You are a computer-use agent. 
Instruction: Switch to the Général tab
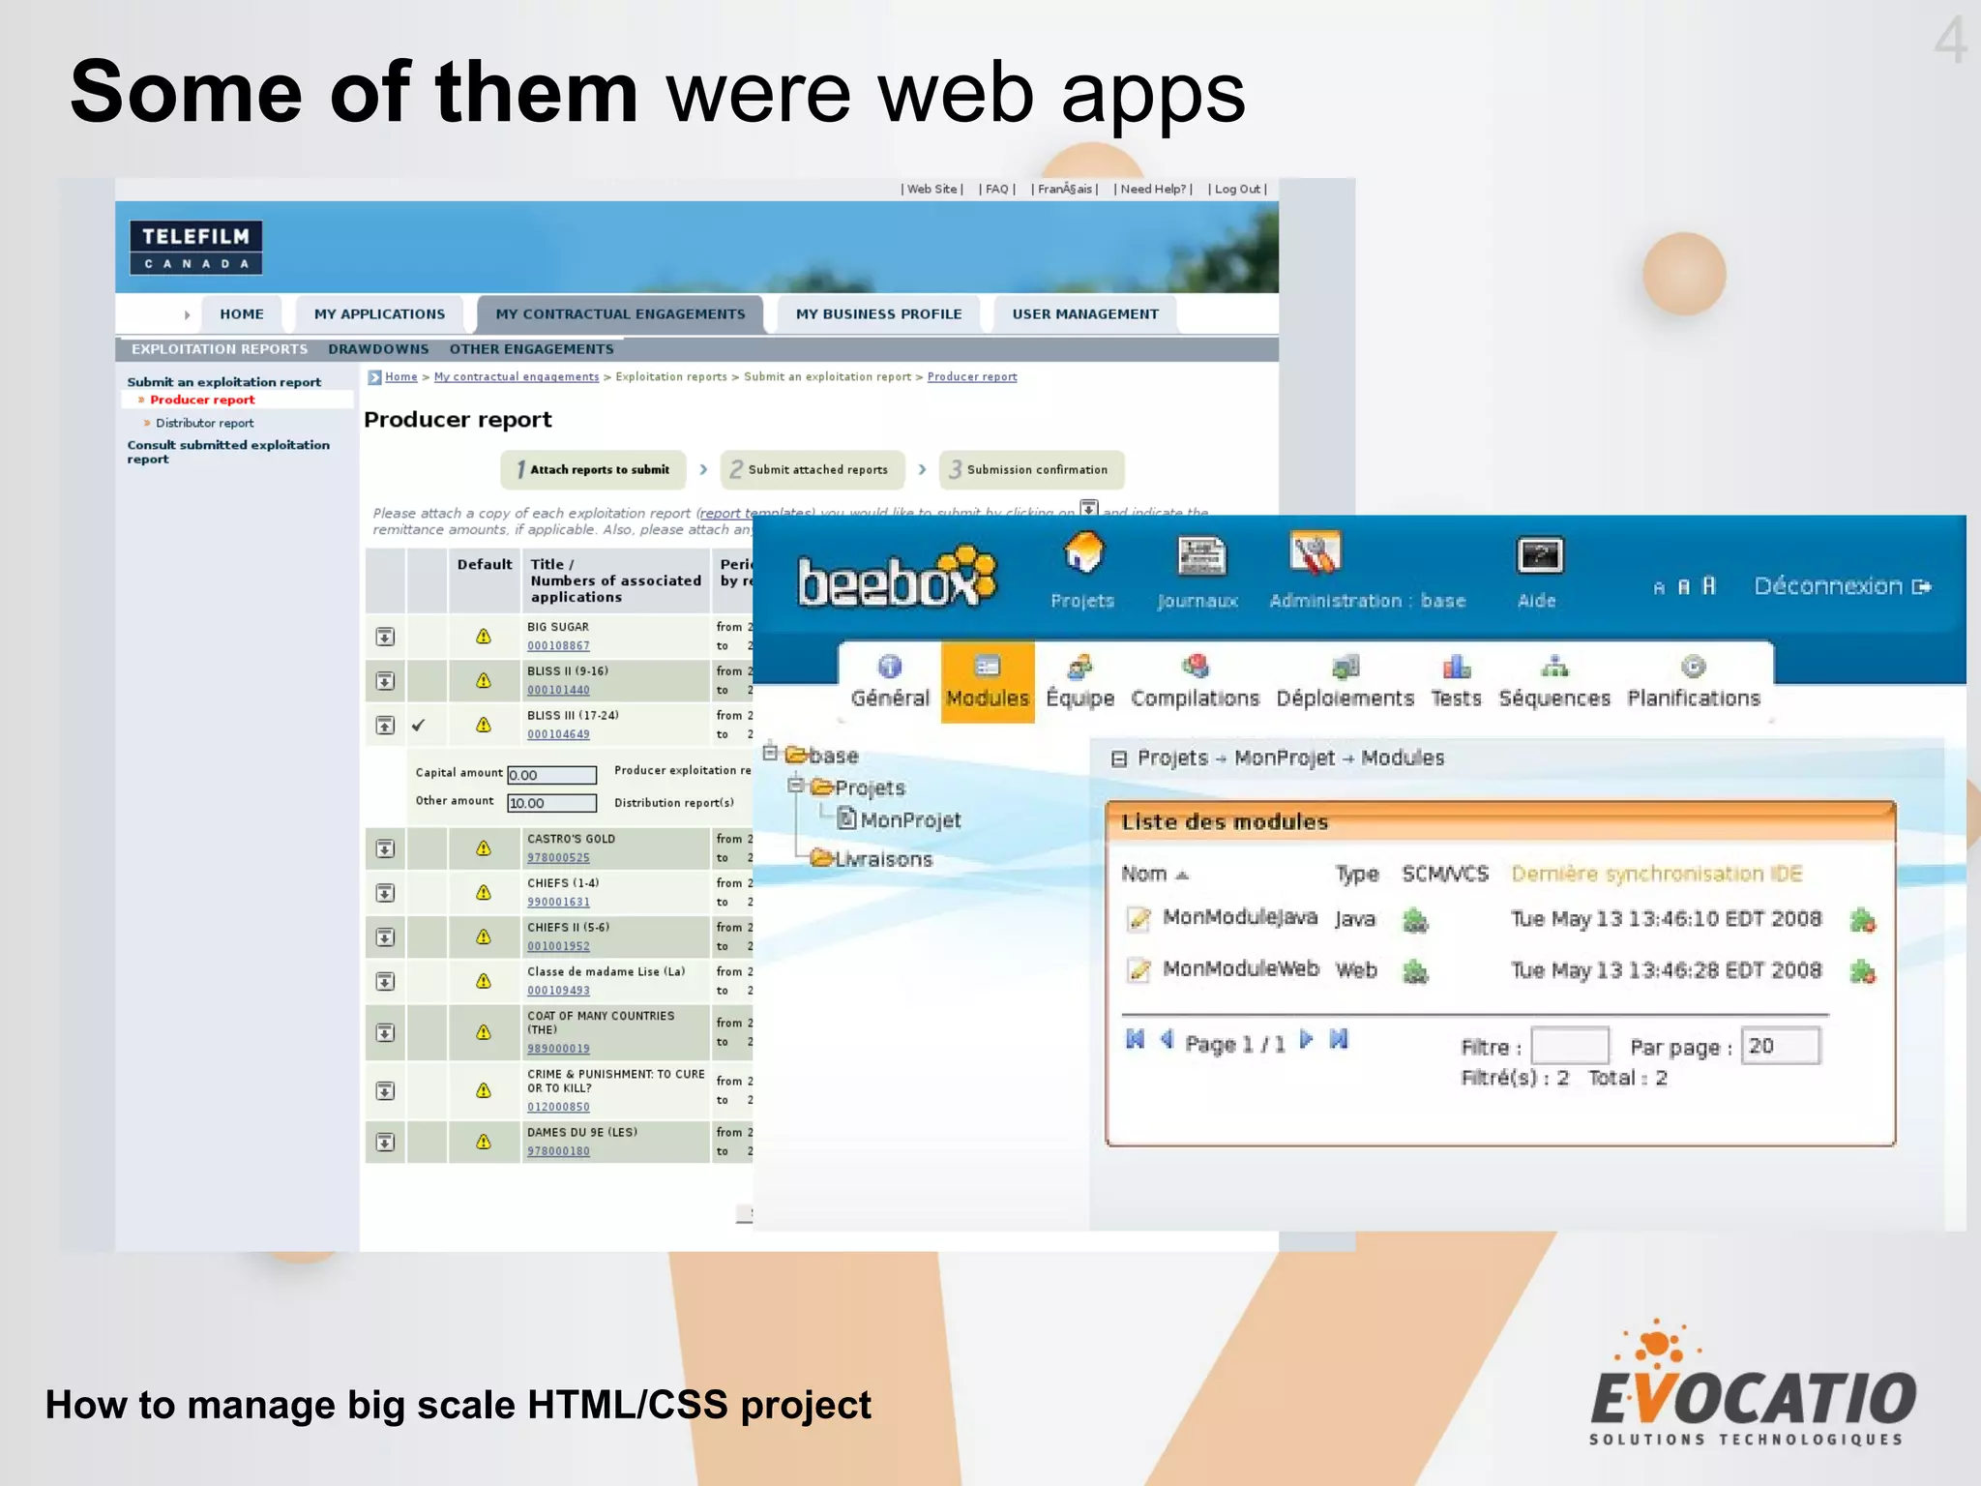[x=890, y=682]
